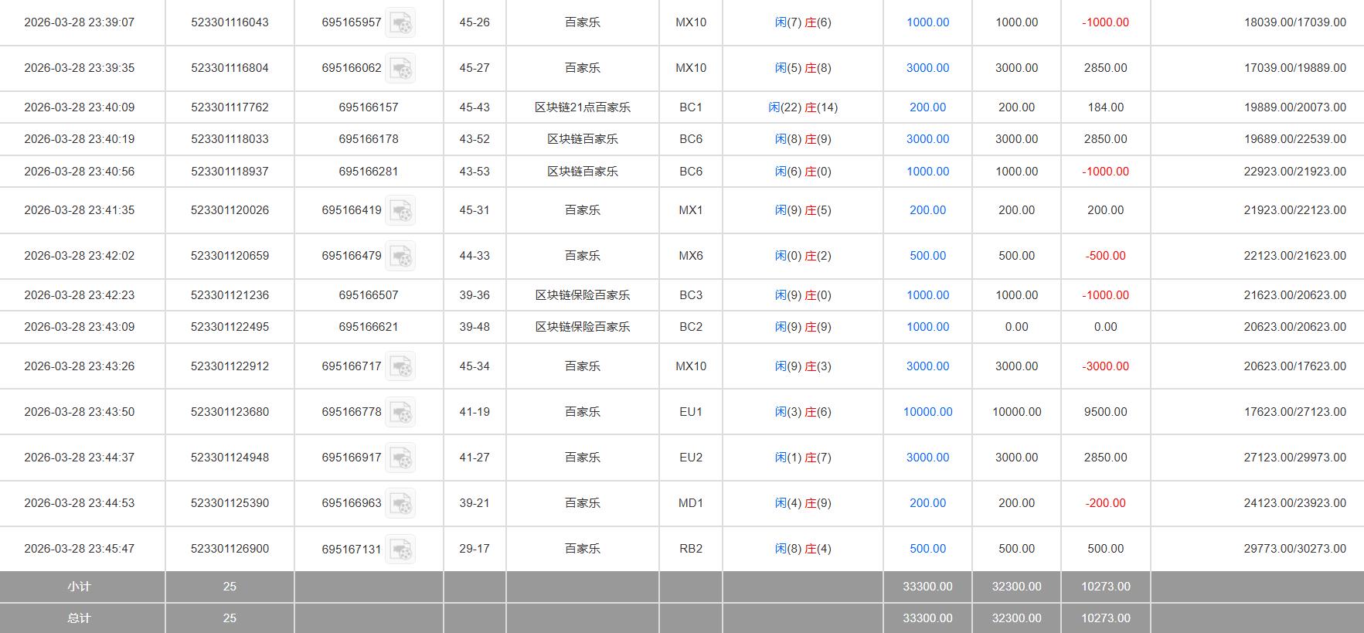This screenshot has width=1364, height=633.
Task: Select timestamp 2026-03-28 23:43:50
Action: pos(80,412)
